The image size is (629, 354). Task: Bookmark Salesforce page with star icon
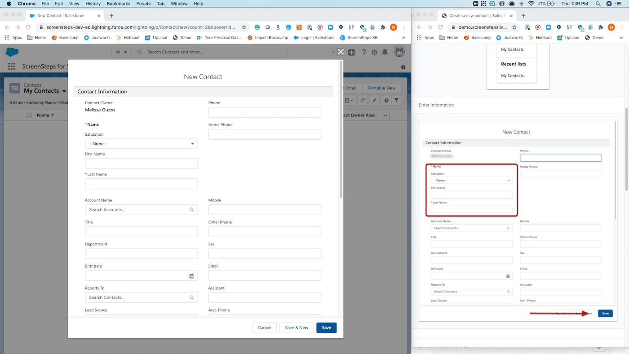244,27
